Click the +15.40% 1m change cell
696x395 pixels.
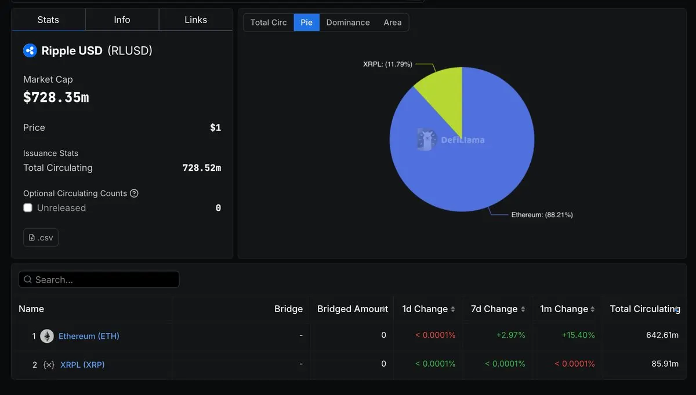click(x=578, y=335)
